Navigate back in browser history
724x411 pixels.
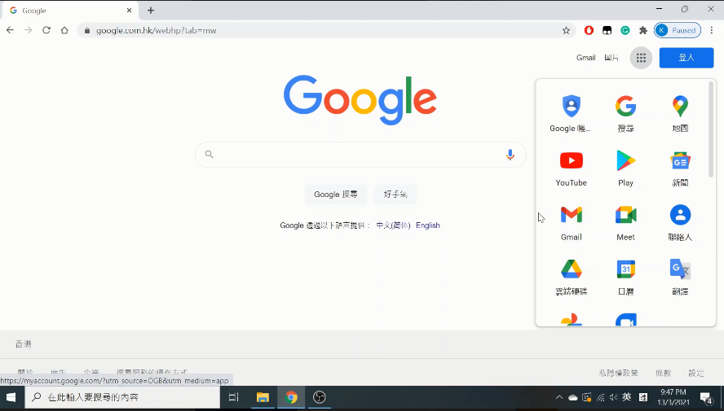tap(10, 30)
